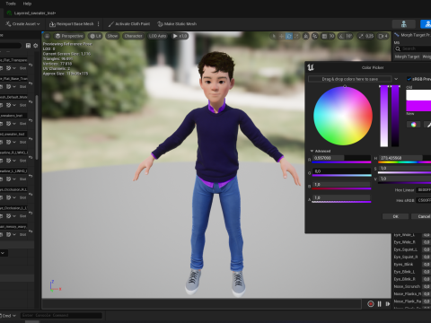Toggle sRGB Preview checkbox

pos(409,79)
